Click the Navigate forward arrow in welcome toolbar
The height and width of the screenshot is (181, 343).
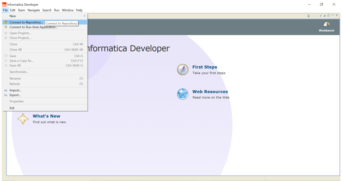pyautogui.click(x=317, y=16)
